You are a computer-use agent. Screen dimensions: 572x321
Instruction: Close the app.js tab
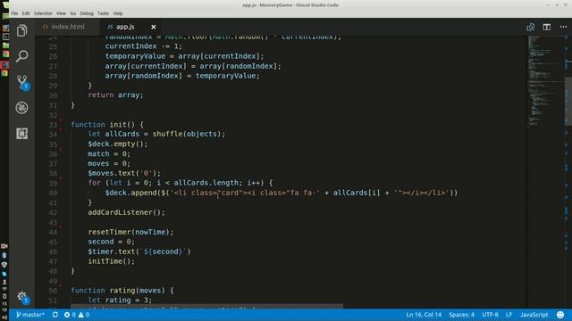point(154,27)
